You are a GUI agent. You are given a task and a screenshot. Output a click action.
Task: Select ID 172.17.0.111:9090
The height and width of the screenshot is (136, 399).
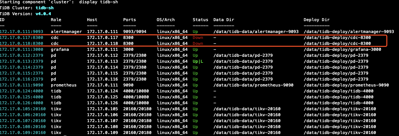click(x=22, y=85)
